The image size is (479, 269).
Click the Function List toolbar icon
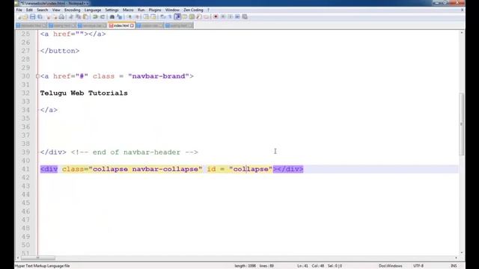pyautogui.click(x=199, y=16)
